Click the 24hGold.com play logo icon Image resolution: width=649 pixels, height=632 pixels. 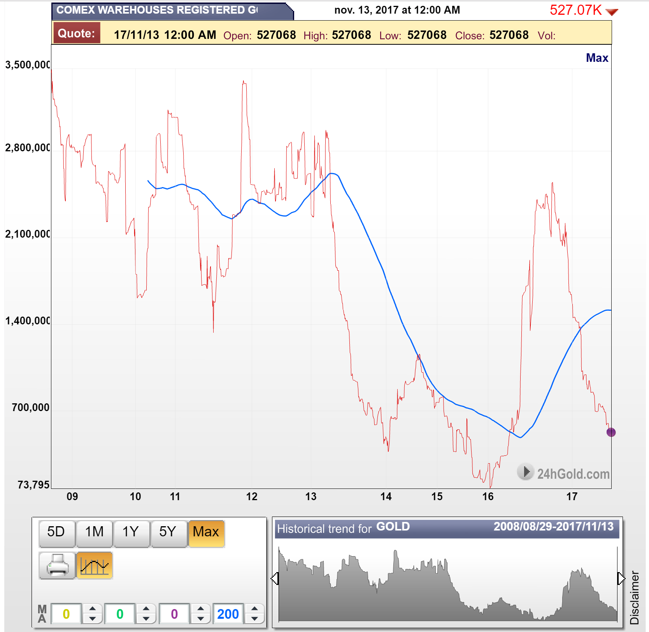525,472
